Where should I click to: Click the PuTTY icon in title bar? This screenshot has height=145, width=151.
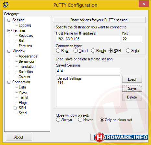[x=6, y=5]
